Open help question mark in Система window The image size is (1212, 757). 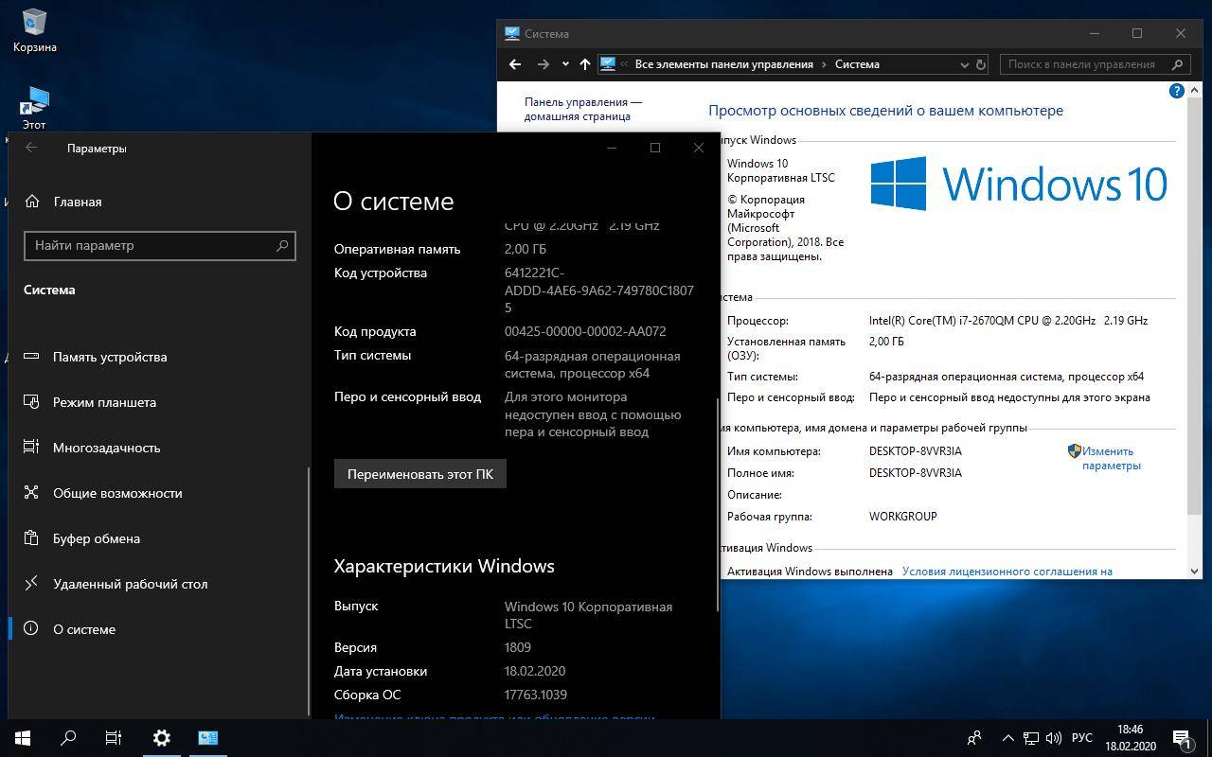tap(1177, 91)
